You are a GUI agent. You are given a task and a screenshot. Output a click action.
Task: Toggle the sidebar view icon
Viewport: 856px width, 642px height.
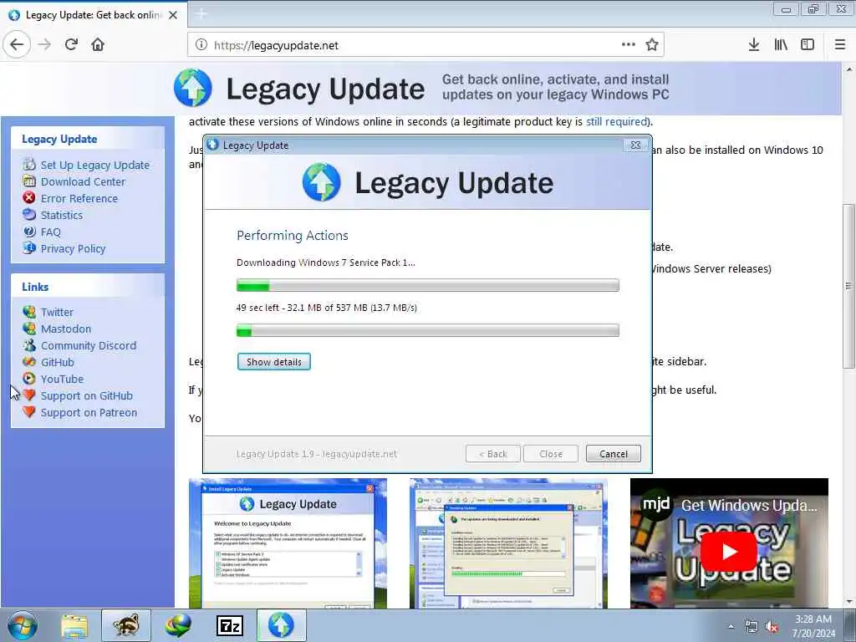(808, 45)
